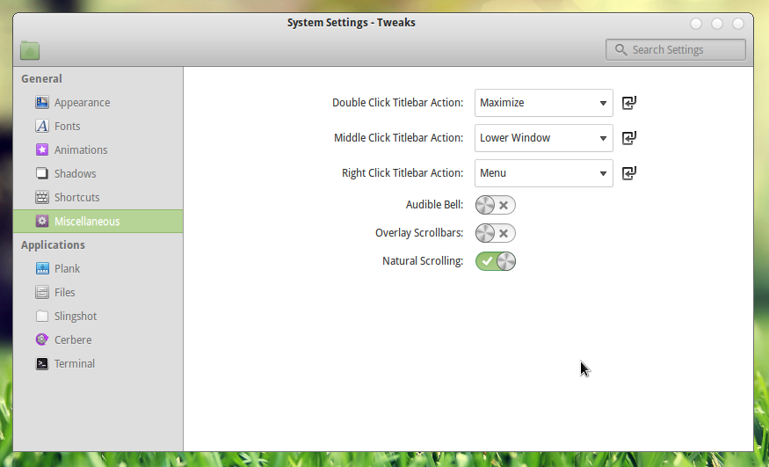This screenshot has height=467, width=769.
Task: Click the Search Settings field
Action: [676, 49]
